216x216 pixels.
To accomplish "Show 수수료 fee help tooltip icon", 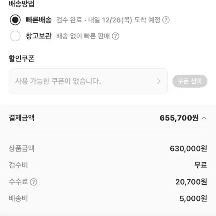I will pyautogui.click(x=34, y=182).
